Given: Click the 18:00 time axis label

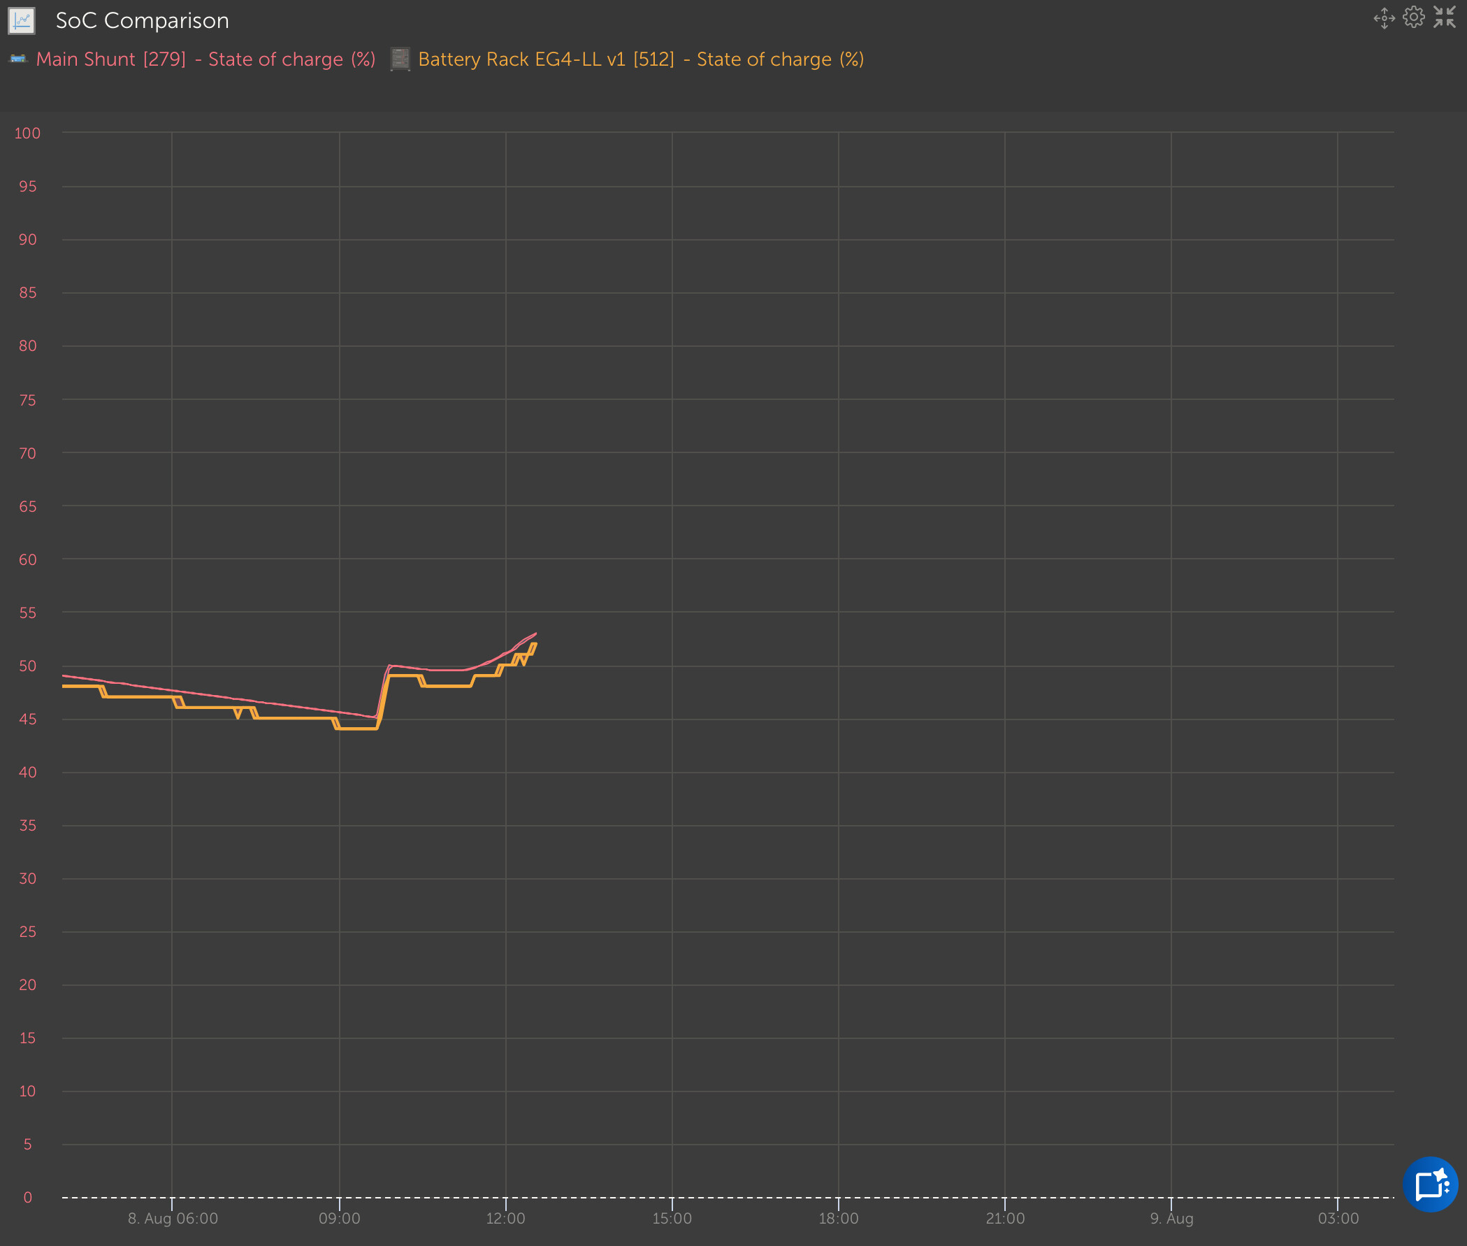Looking at the screenshot, I should coord(839,1219).
